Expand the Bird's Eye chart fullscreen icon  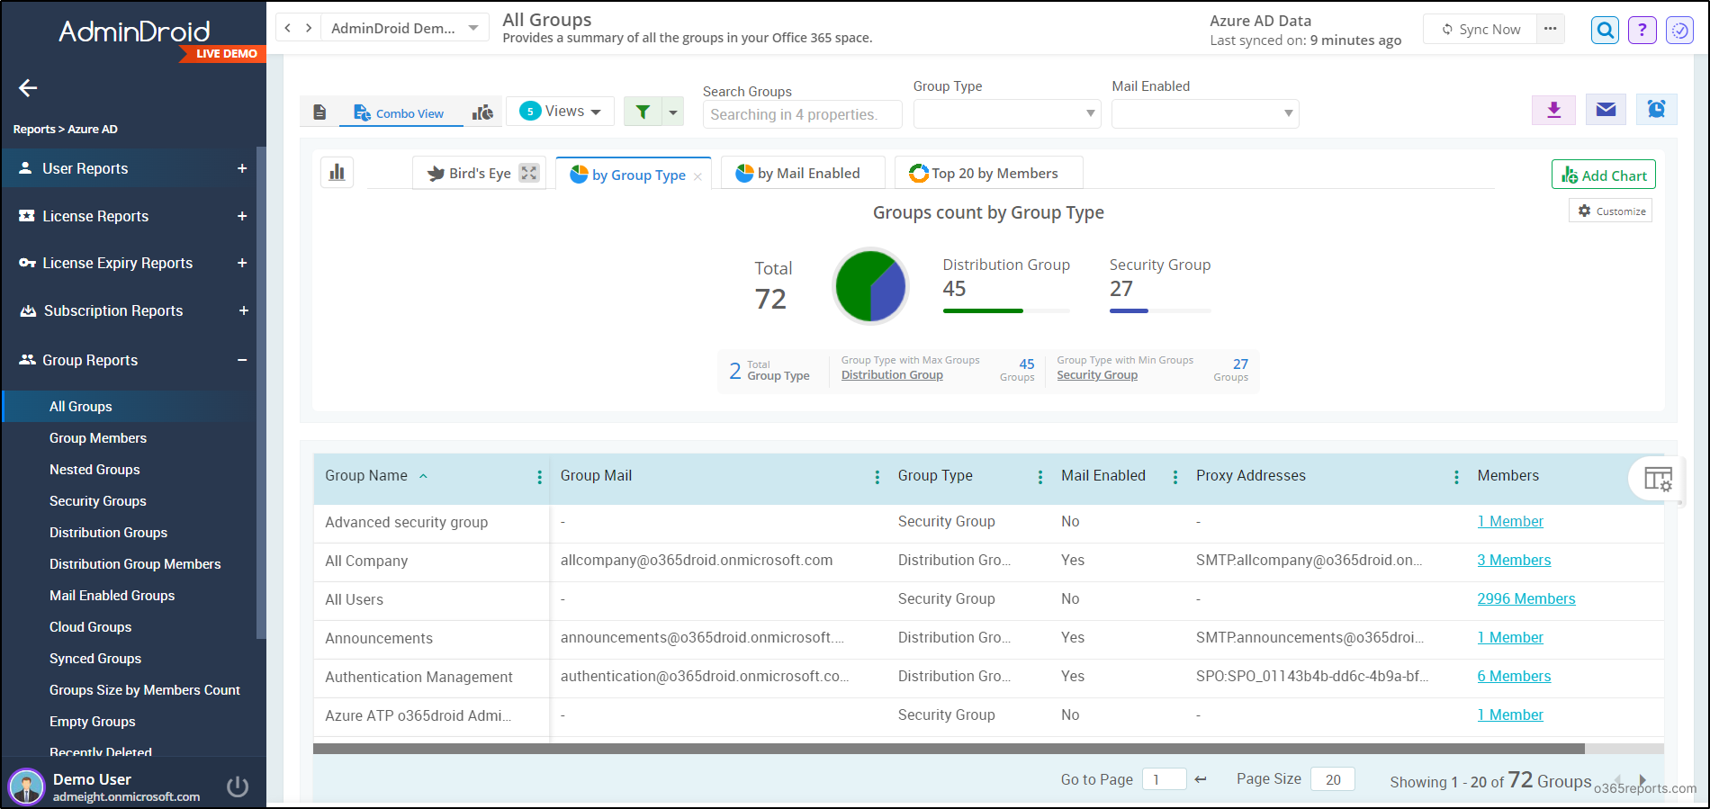[x=529, y=173]
